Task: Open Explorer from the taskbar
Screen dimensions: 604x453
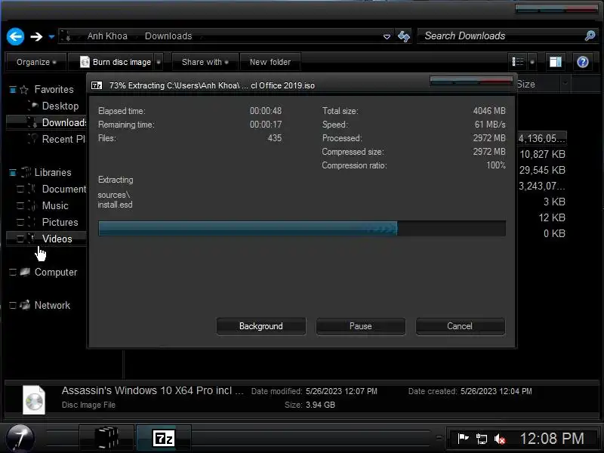Action: pyautogui.click(x=106, y=438)
